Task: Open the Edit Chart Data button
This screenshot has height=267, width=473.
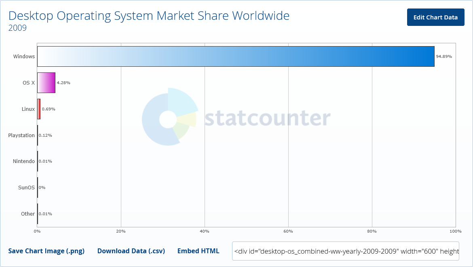Action: (x=435, y=17)
